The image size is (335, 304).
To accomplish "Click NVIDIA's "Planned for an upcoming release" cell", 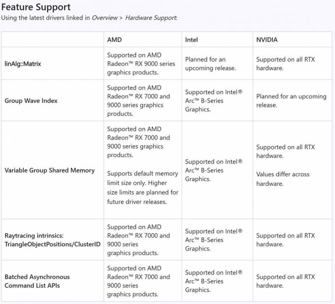I will [x=291, y=101].
